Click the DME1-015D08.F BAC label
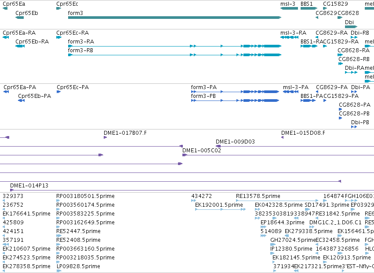The image size is (374, 273). (303, 133)
